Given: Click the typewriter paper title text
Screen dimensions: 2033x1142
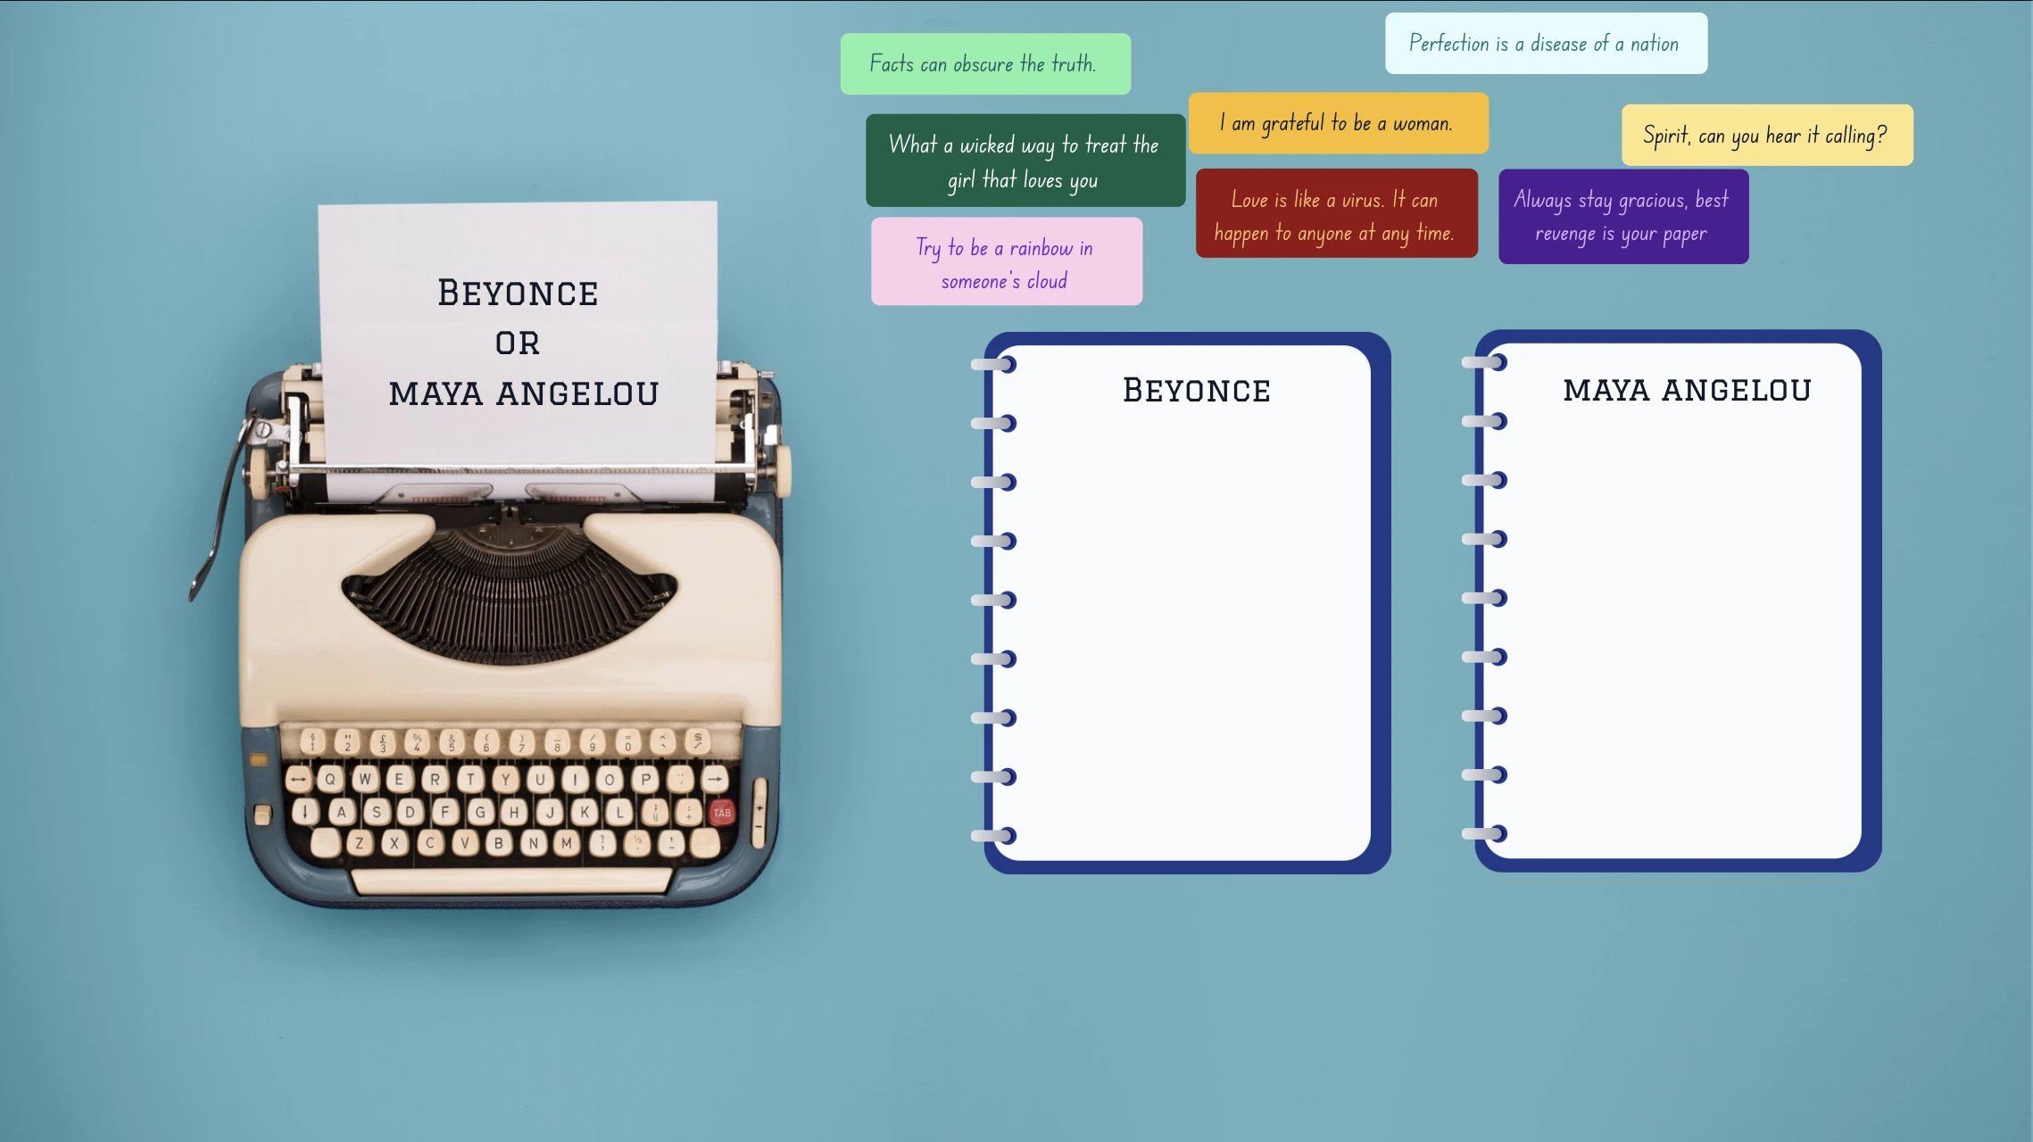Looking at the screenshot, I should click(x=523, y=343).
